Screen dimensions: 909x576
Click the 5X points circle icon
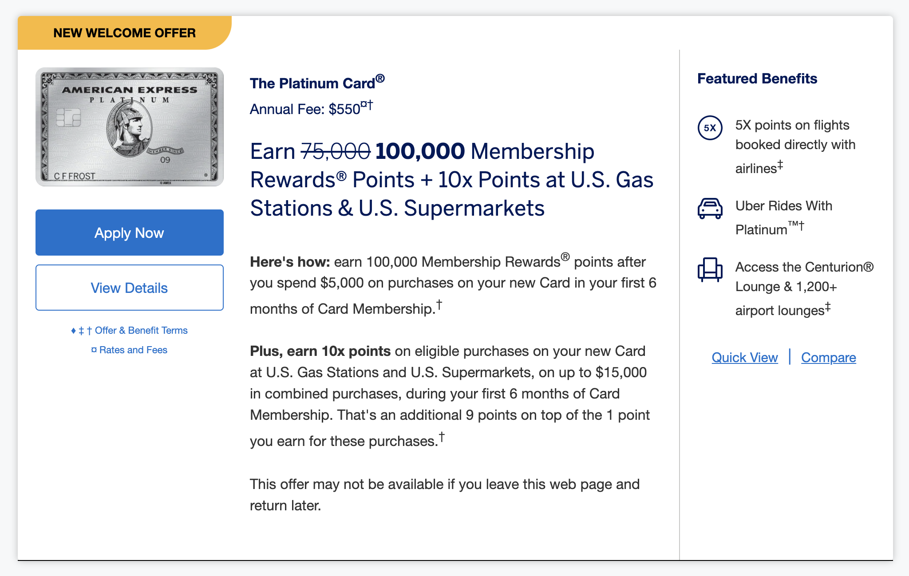click(x=710, y=128)
